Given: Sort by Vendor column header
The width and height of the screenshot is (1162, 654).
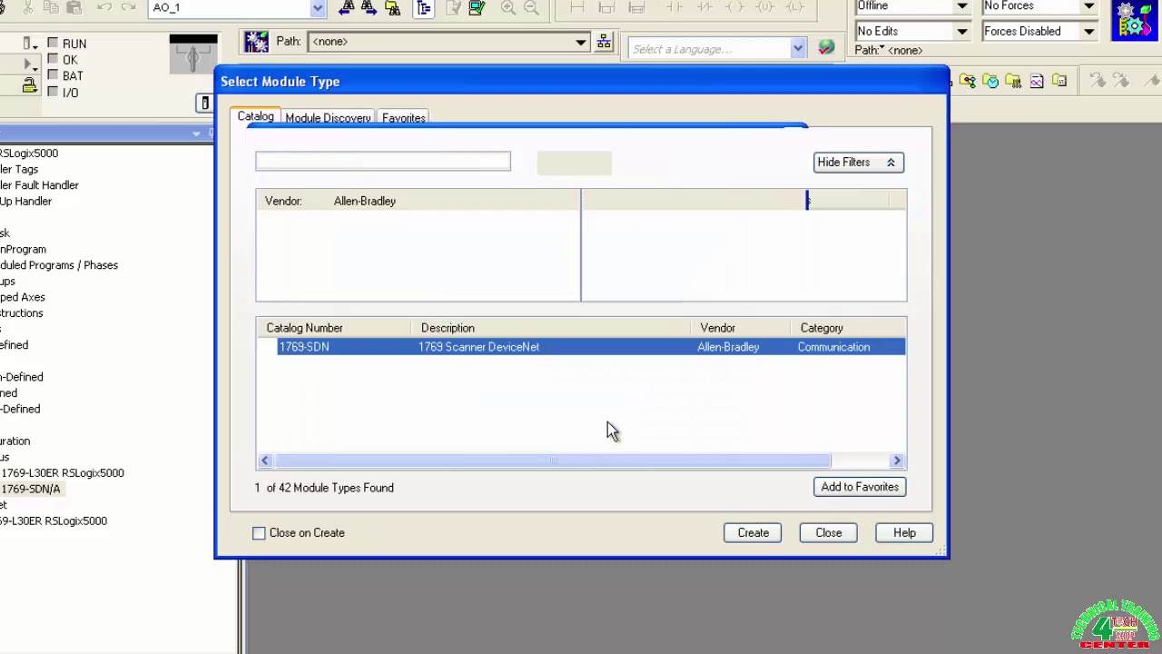Looking at the screenshot, I should tap(742, 328).
